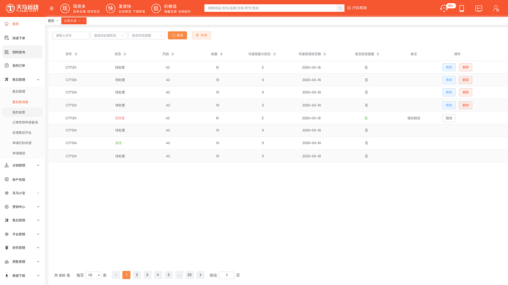Click the hamburger menu icon next to the logo
The width and height of the screenshot is (508, 285).
point(51,8)
